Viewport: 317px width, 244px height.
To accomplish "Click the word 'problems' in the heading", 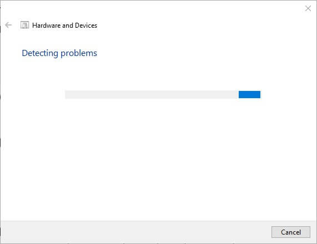I will coord(79,54).
